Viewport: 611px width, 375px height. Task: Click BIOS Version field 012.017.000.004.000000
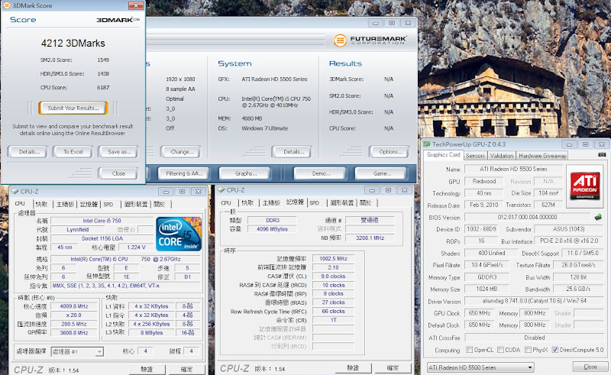[527, 217]
